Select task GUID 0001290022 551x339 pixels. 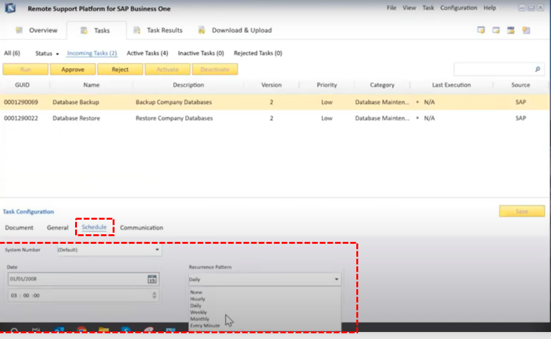tap(21, 119)
